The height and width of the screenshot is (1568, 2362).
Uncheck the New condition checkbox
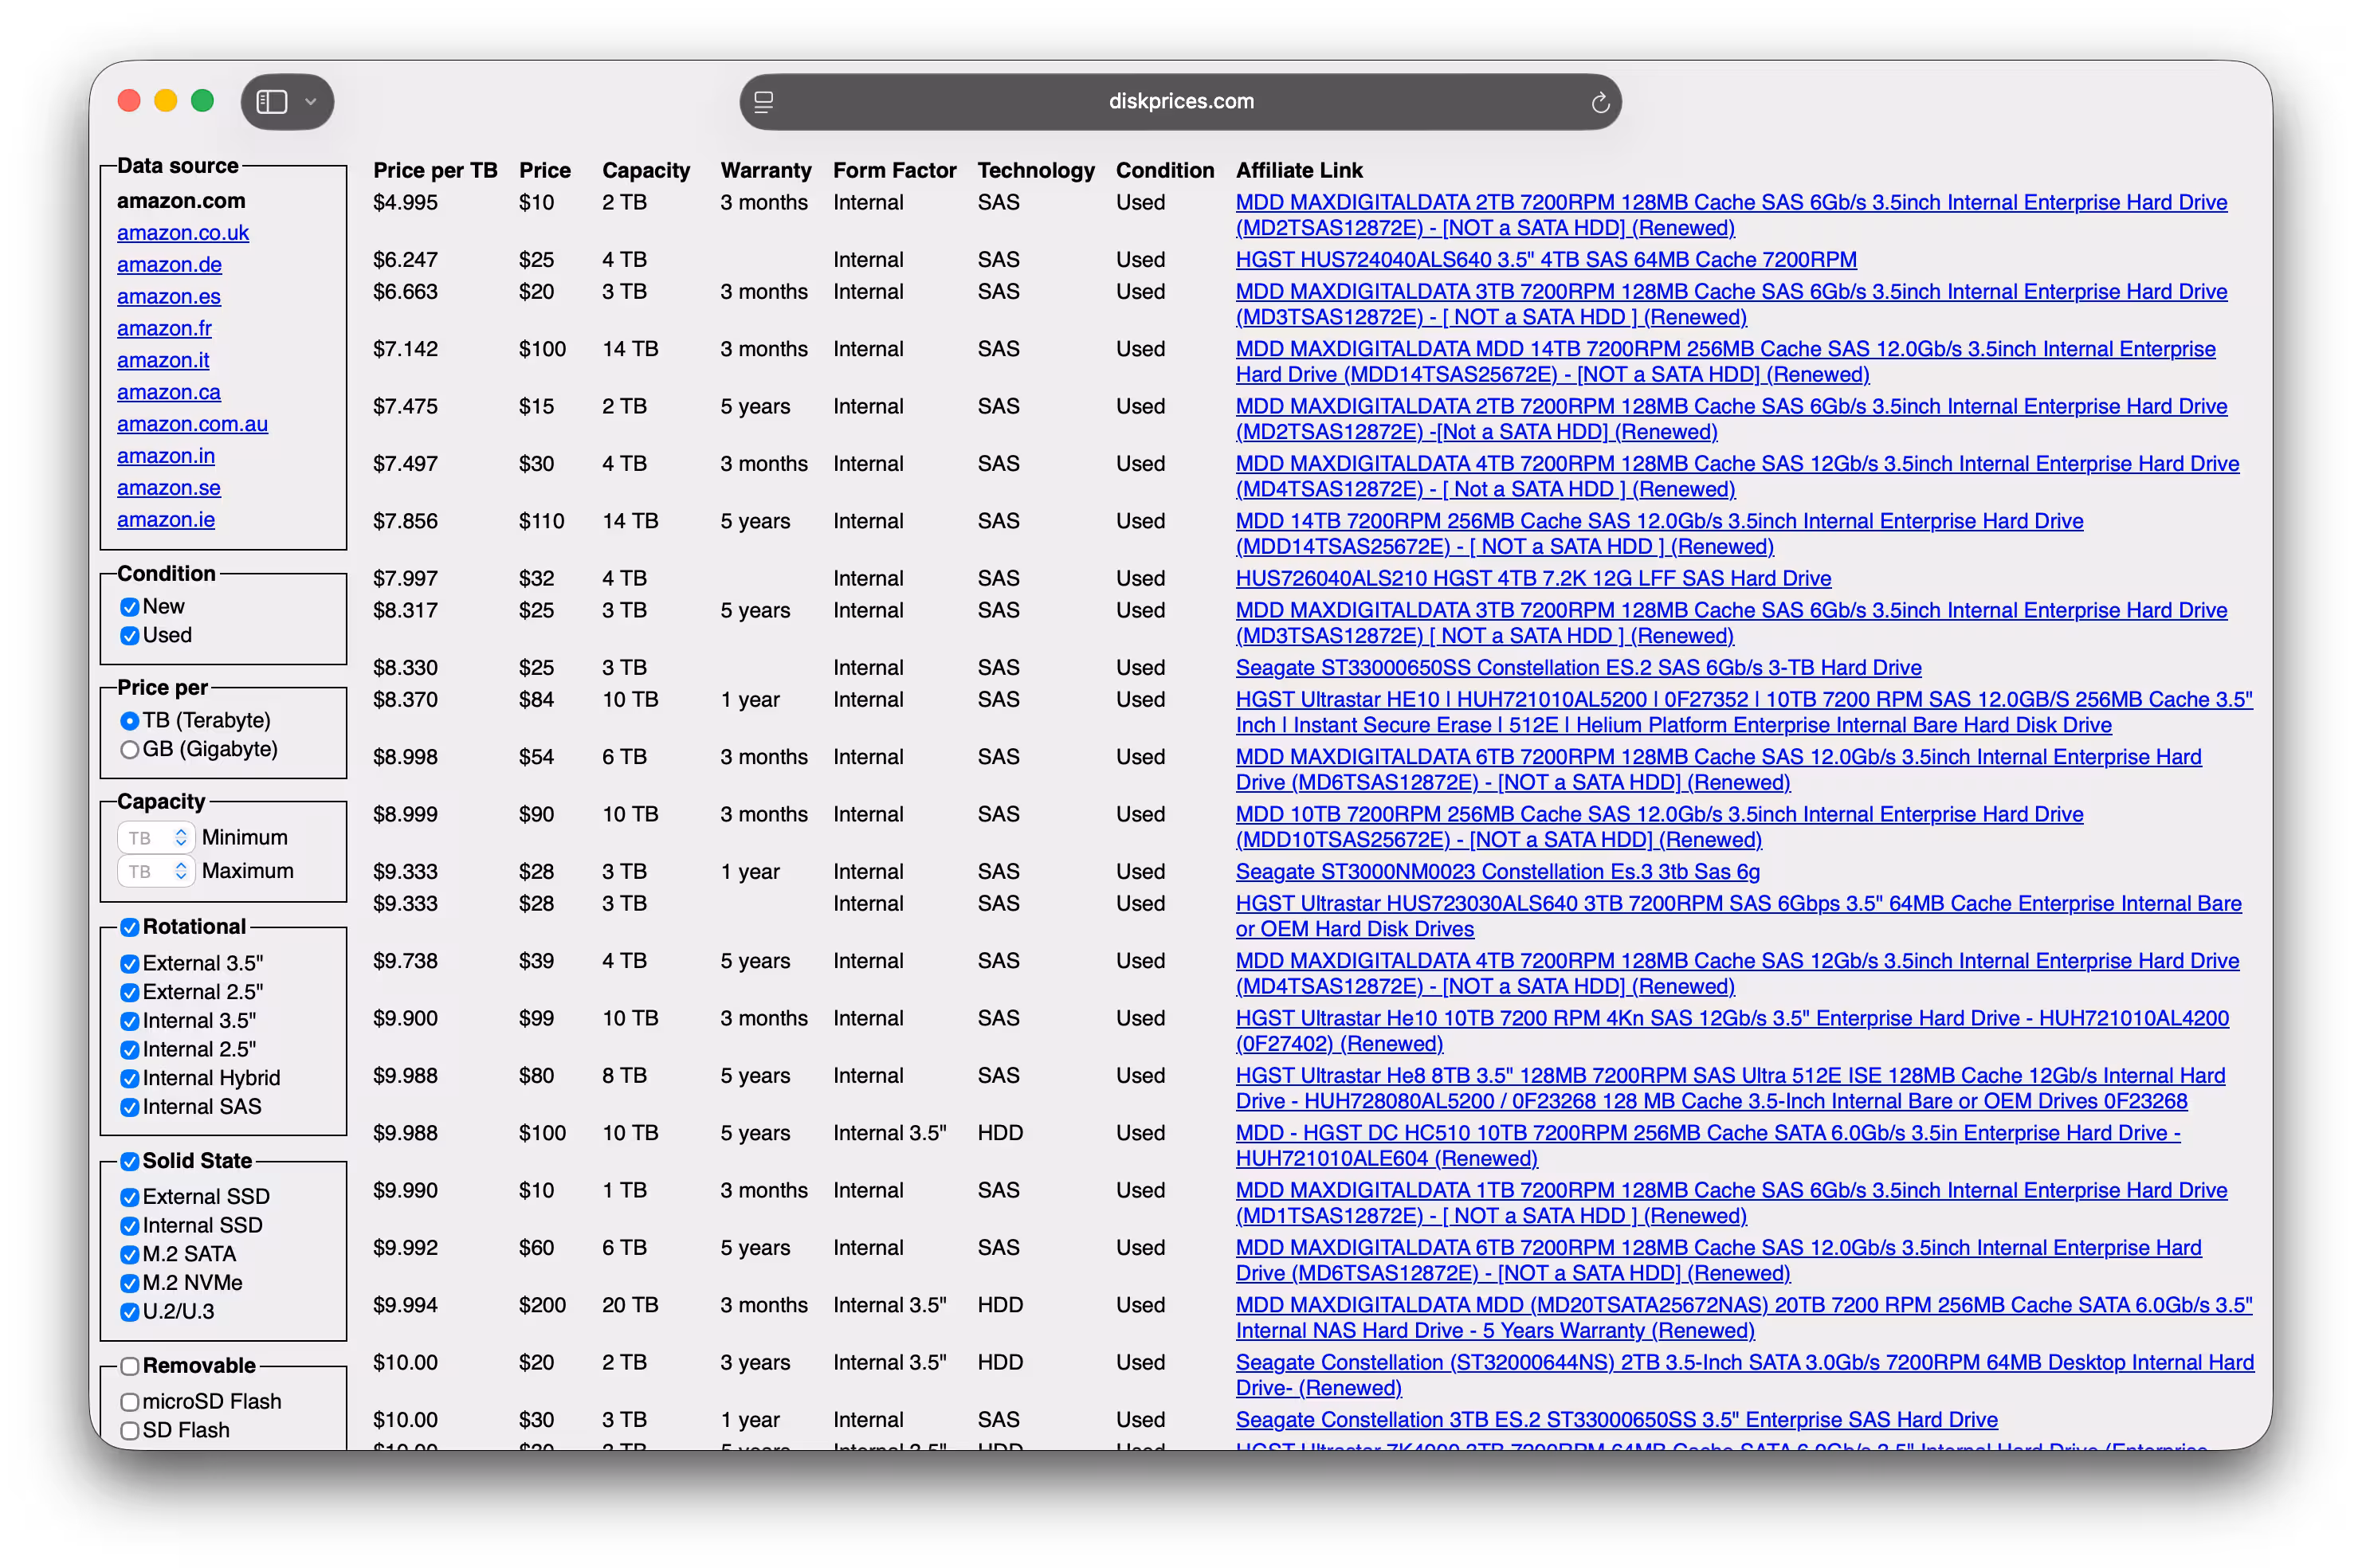coord(129,607)
